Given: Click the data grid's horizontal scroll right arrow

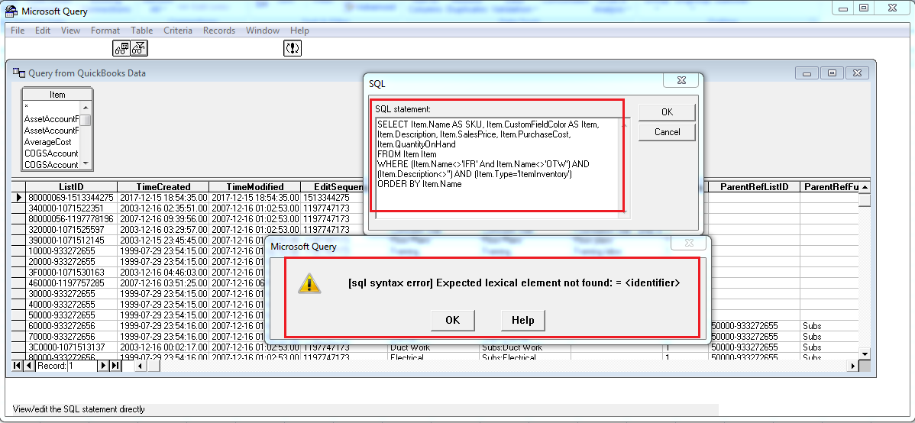Looking at the screenshot, I should (x=854, y=366).
